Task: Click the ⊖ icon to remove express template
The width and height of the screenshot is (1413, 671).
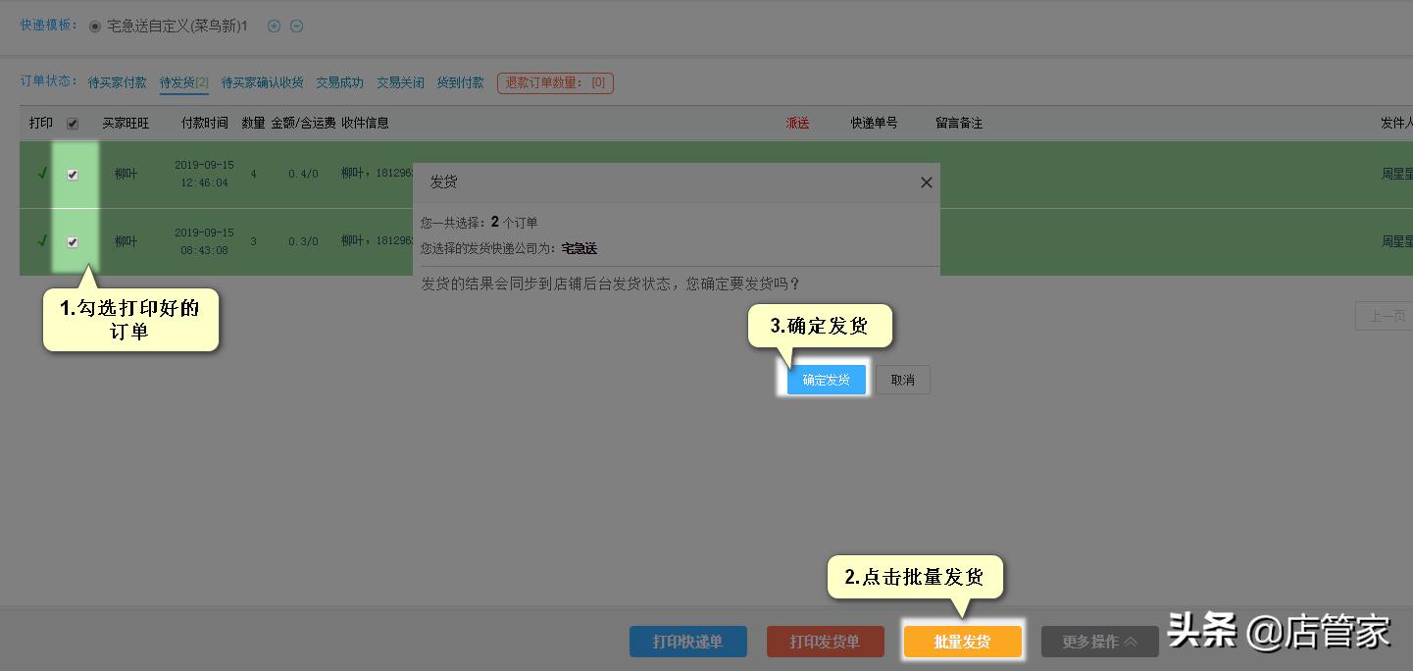Action: [x=297, y=27]
